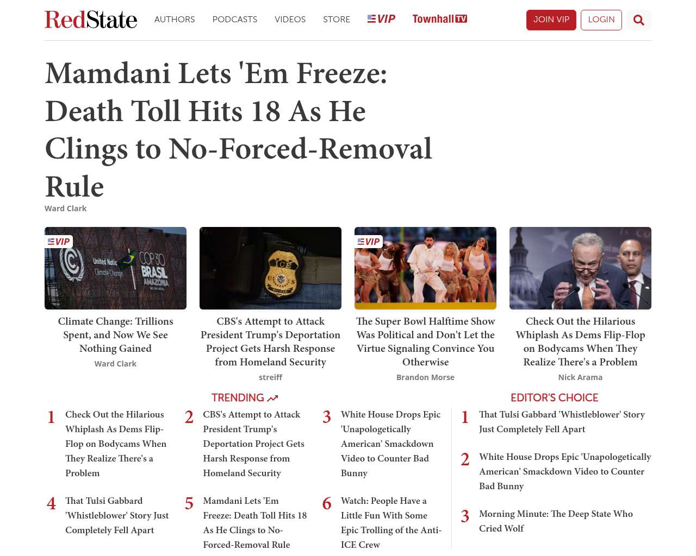696x556 pixels.
Task: Open the PODCASTS menu item
Action: tap(235, 20)
